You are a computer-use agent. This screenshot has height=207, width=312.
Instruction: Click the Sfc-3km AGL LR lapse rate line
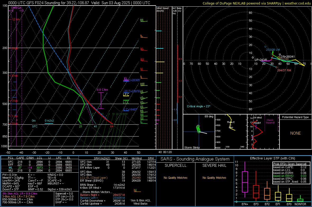pos(20,194)
